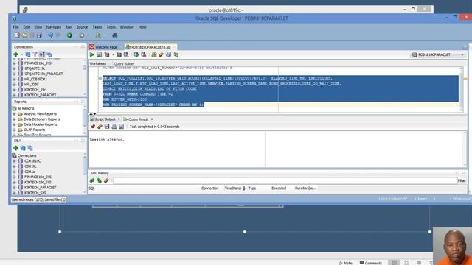
Task: Click the SQL Tuning Advisor icon
Action: tap(126, 54)
